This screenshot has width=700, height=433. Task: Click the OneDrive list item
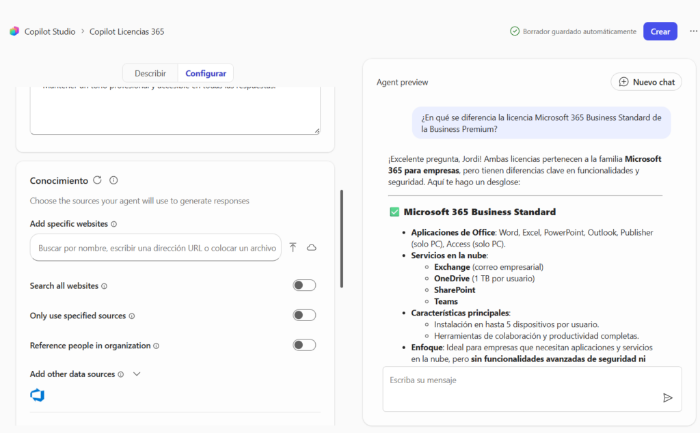point(484,278)
